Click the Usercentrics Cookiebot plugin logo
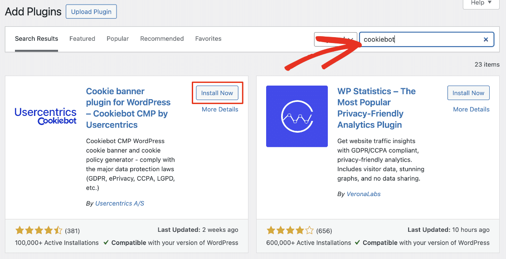This screenshot has height=259, width=506. [x=45, y=116]
